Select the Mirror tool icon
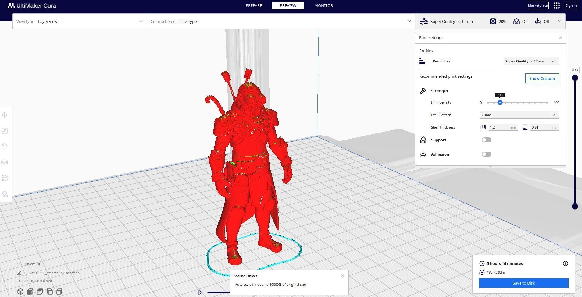Viewport: 582px width, 297px height. pos(5,162)
